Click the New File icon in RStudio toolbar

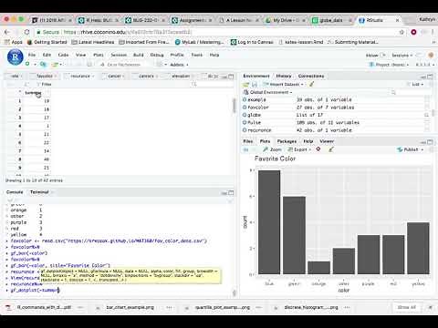click(x=27, y=64)
